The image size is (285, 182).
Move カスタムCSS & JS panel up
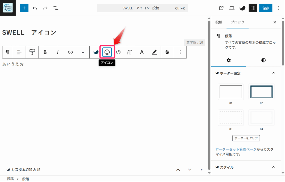pos(178,170)
